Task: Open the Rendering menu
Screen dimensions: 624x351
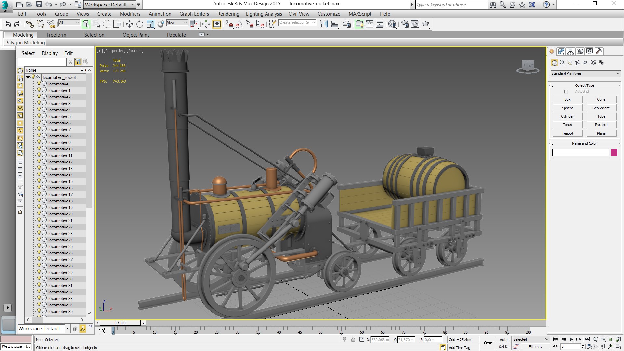Action: tap(228, 14)
